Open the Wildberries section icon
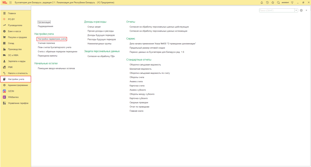Screen dimensions: 311x167 (x=4, y=97)
